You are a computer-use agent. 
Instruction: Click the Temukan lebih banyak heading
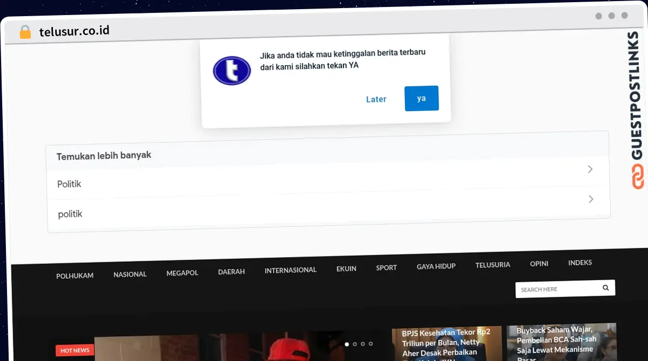tap(104, 156)
